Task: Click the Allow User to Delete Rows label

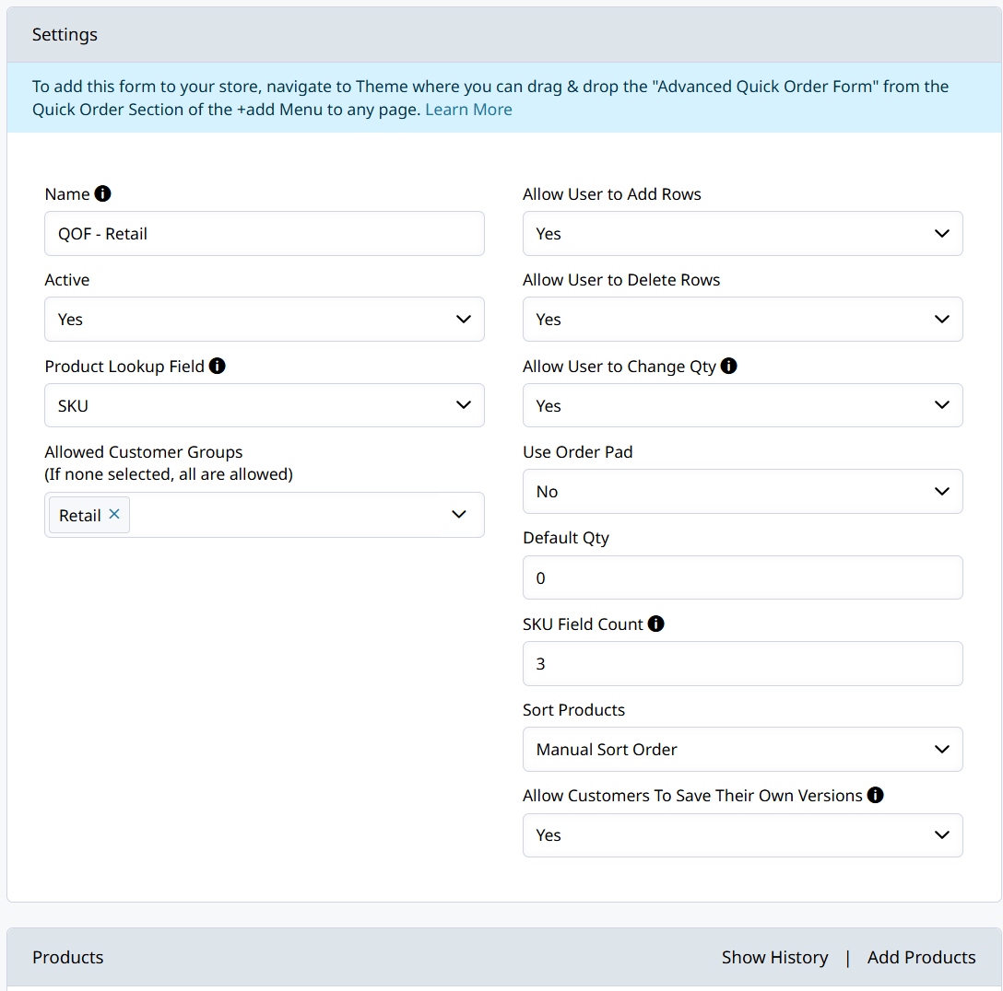Action: point(621,280)
